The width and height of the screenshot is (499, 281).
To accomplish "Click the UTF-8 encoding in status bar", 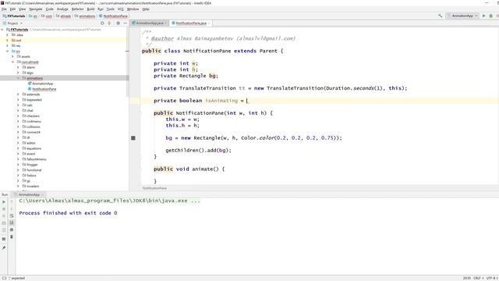I will (492, 278).
